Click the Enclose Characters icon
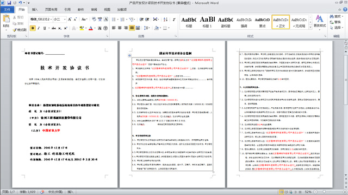The width and height of the screenshot is (348, 195). tap(105, 28)
